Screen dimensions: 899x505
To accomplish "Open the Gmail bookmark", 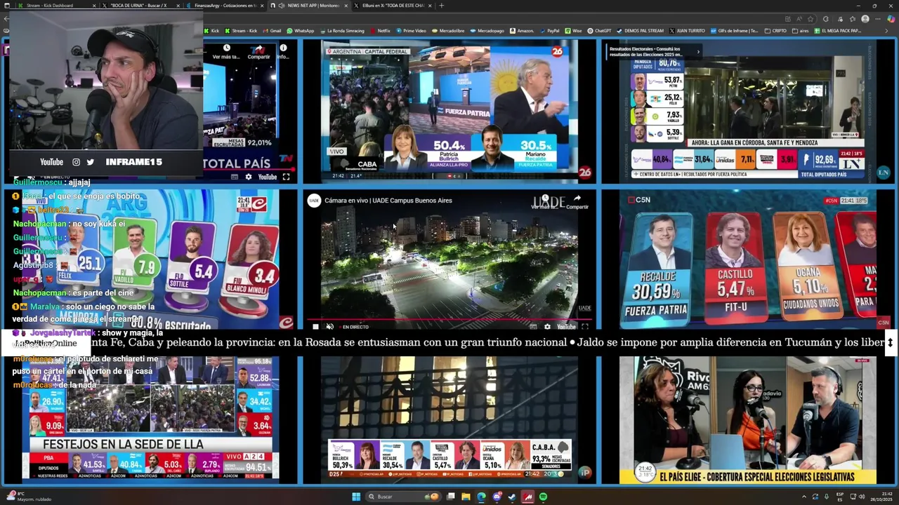I will (x=271, y=31).
